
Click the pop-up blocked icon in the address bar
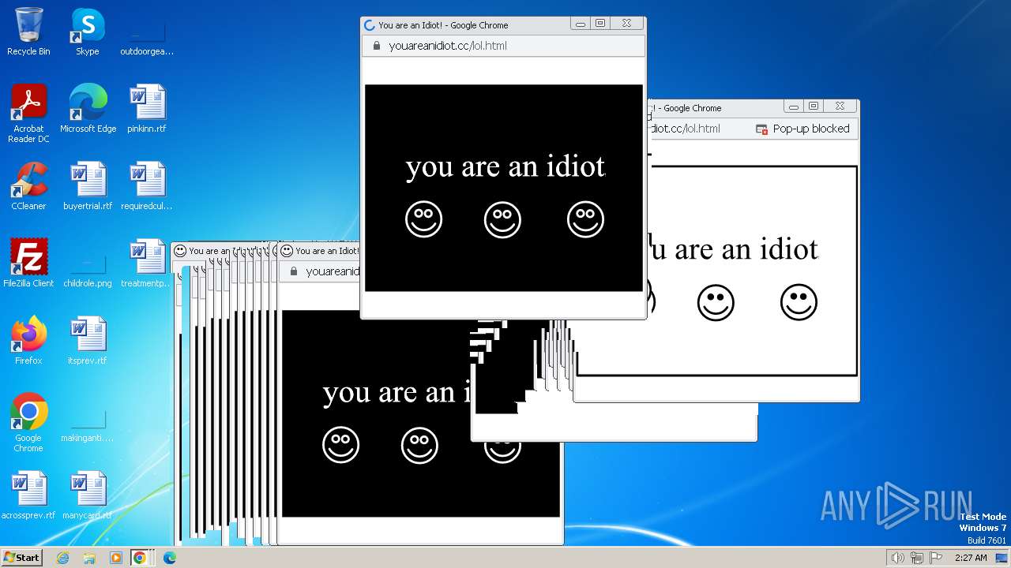point(761,129)
